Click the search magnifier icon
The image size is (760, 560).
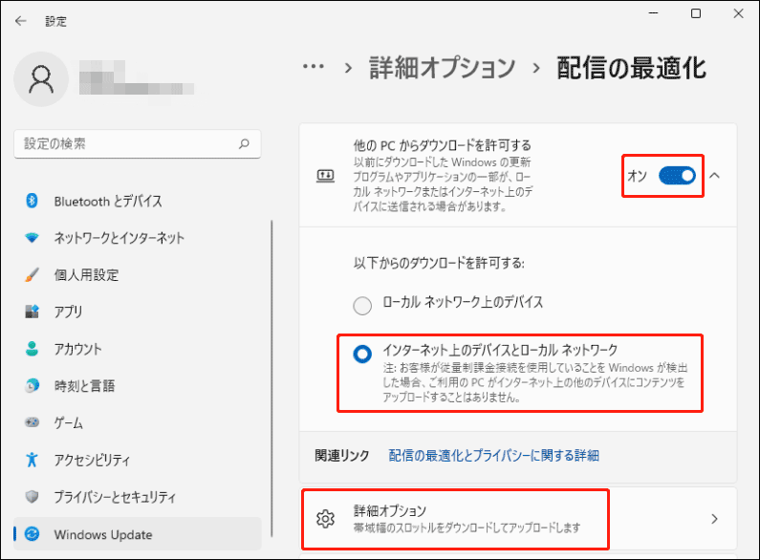point(244,143)
